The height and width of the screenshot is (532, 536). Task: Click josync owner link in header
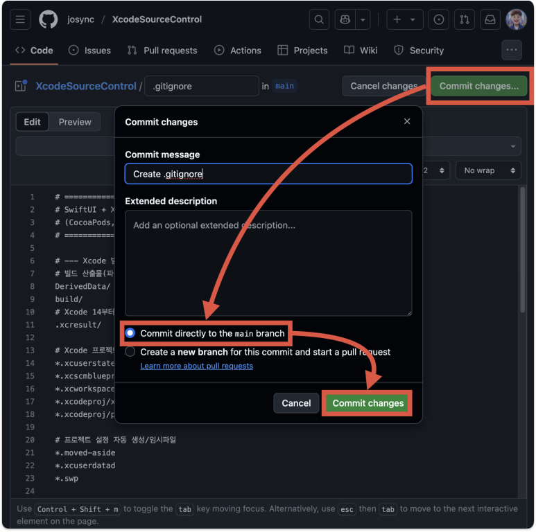80,19
